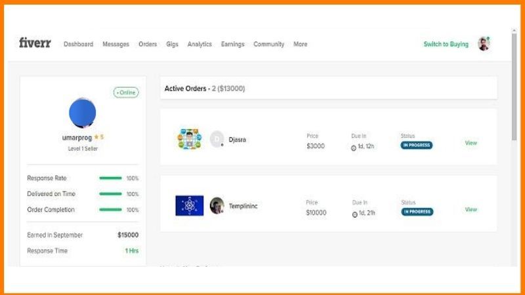
Task: Click the vertical page scrollbar thumb
Action: coord(514,87)
